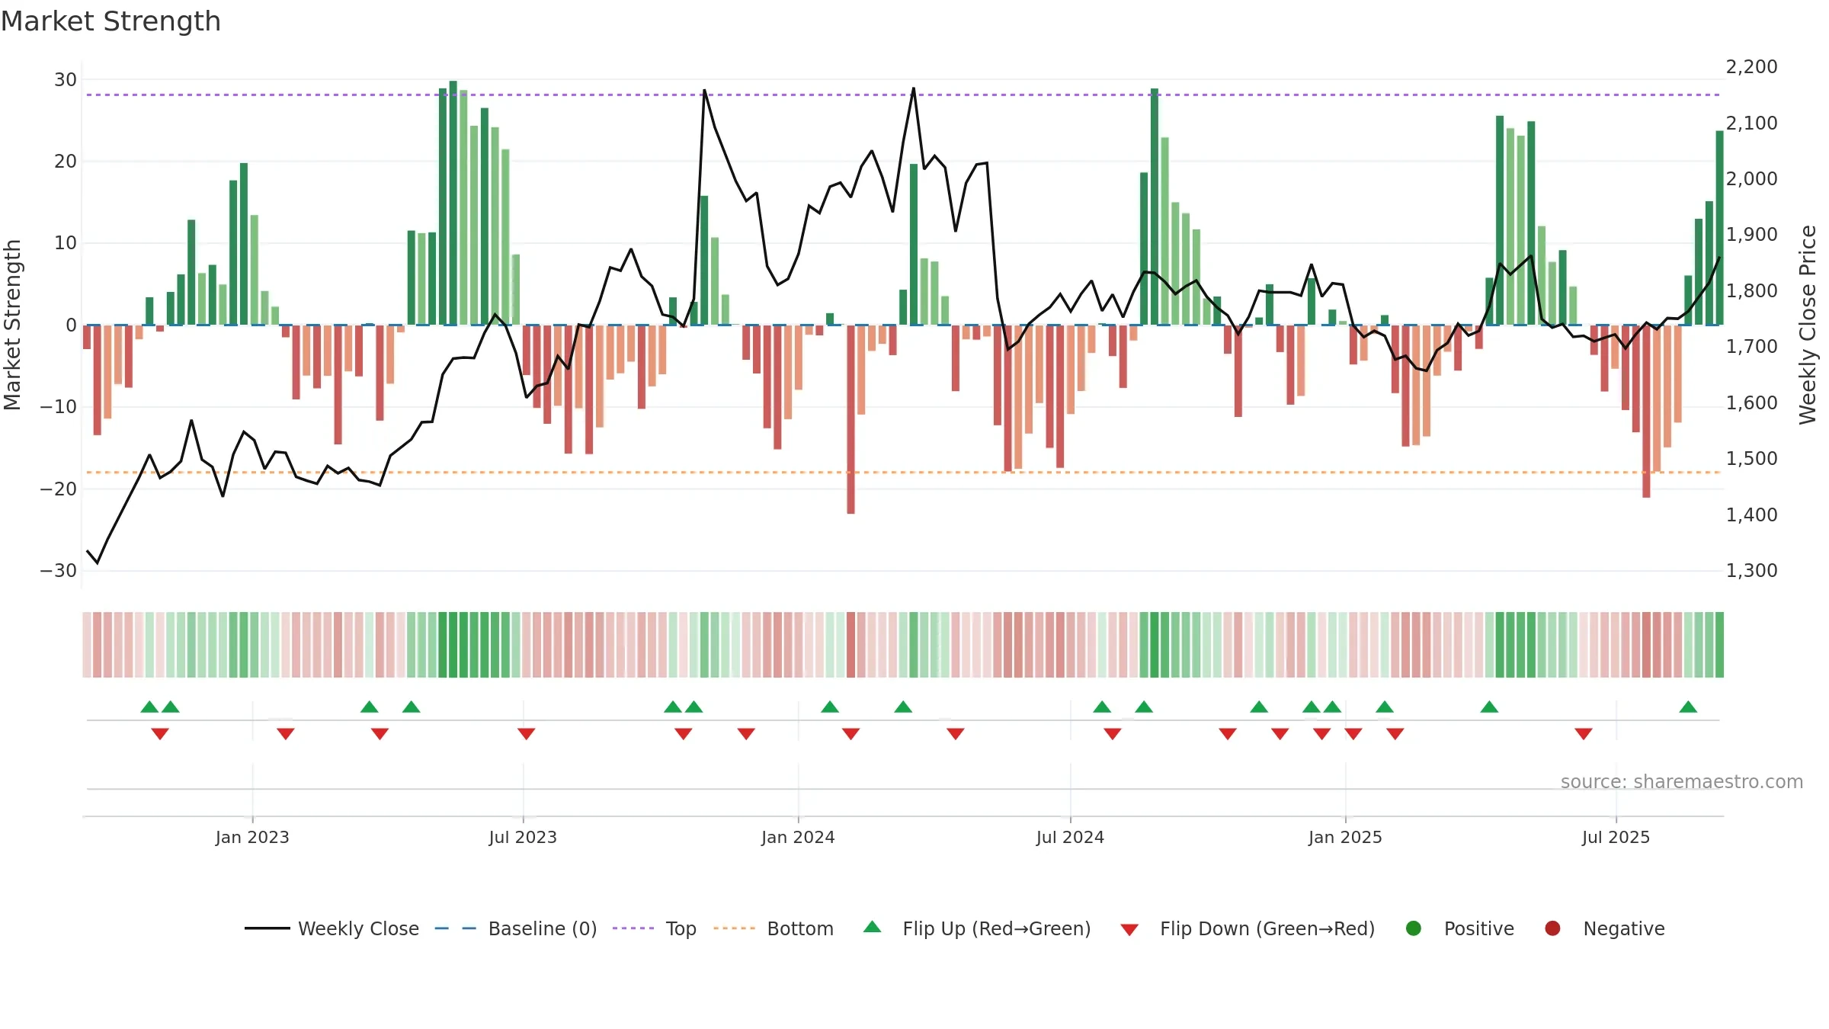The image size is (1829, 1029).
Task: Toggle Flip Down (Green→Red) legend entry
Action: point(1248,928)
